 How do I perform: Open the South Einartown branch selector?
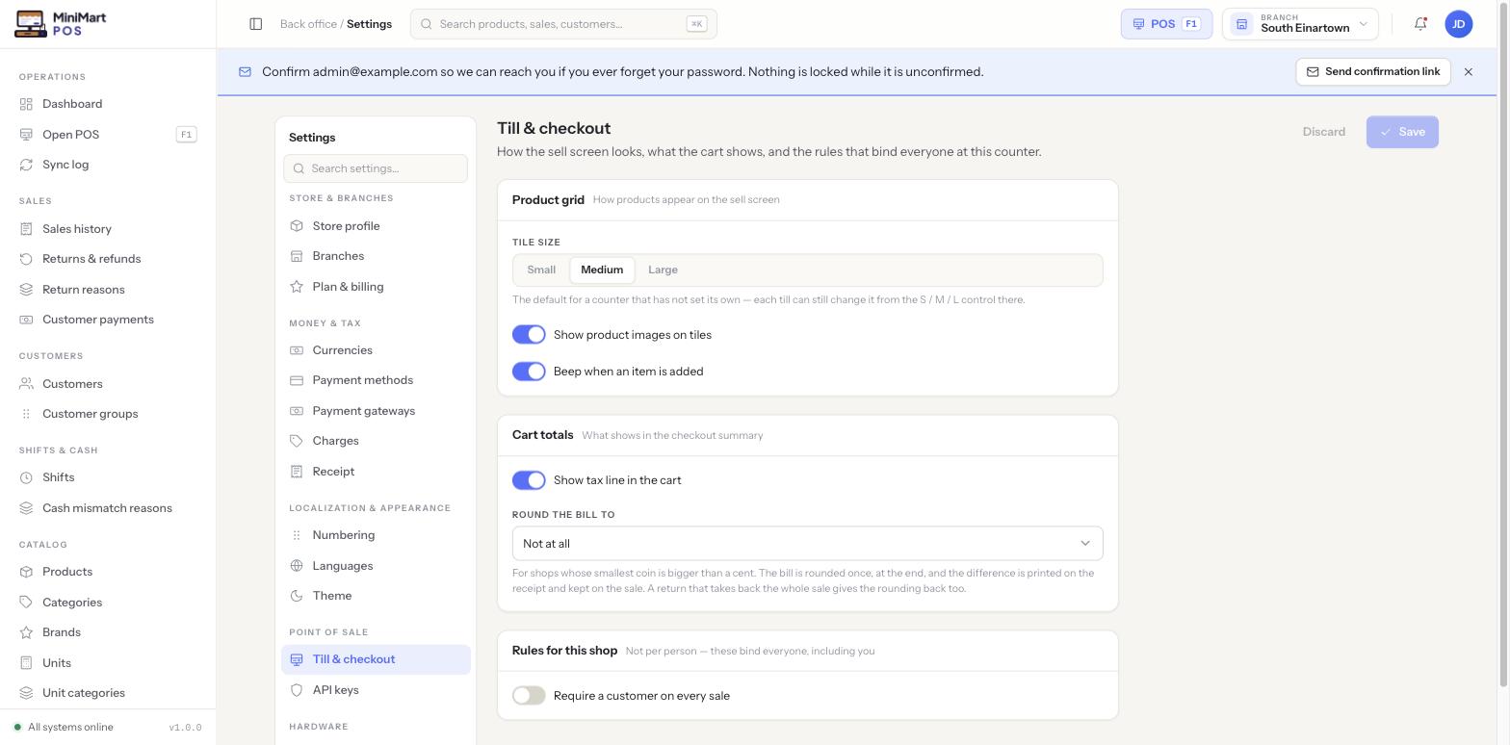1300,24
